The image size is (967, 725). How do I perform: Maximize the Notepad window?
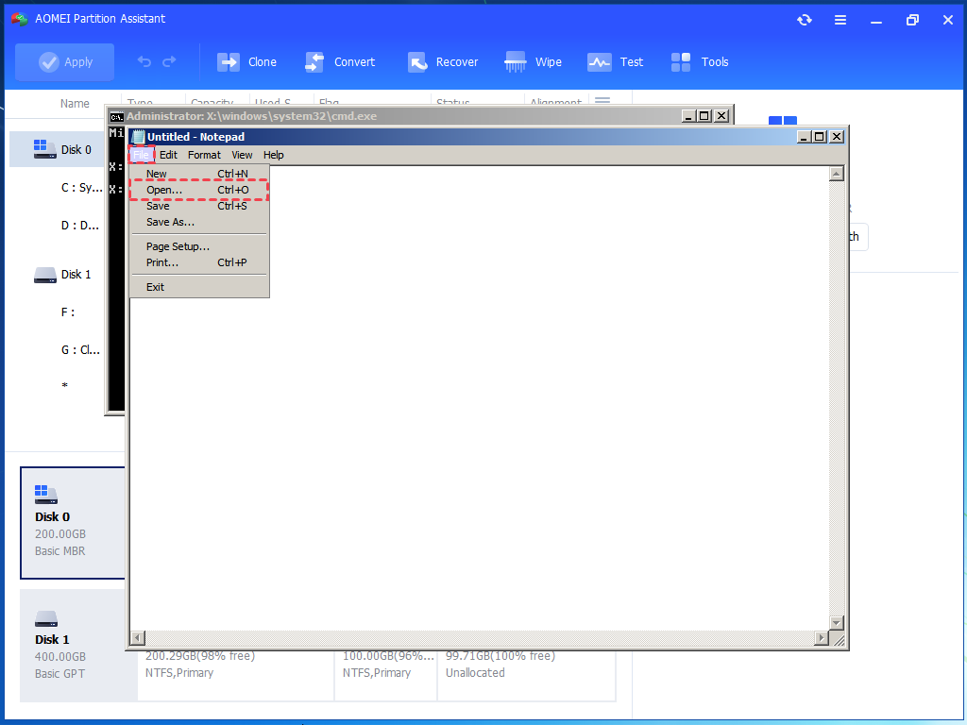(819, 137)
